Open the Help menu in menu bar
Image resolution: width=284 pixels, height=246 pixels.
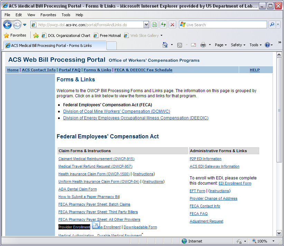[79, 15]
